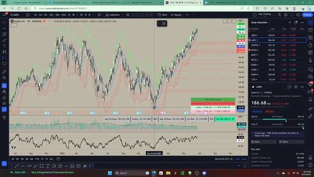The width and height of the screenshot is (314, 177).
Task: Click the Tue 03/01/2023 date marker on time axis
Action: pos(154,153)
